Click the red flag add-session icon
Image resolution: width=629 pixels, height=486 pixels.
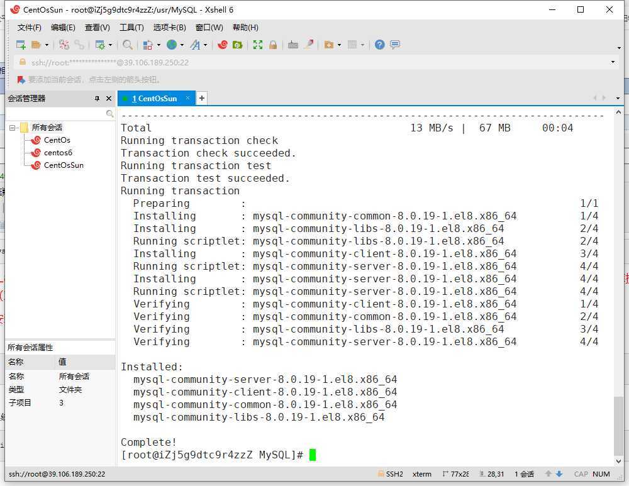click(x=21, y=80)
